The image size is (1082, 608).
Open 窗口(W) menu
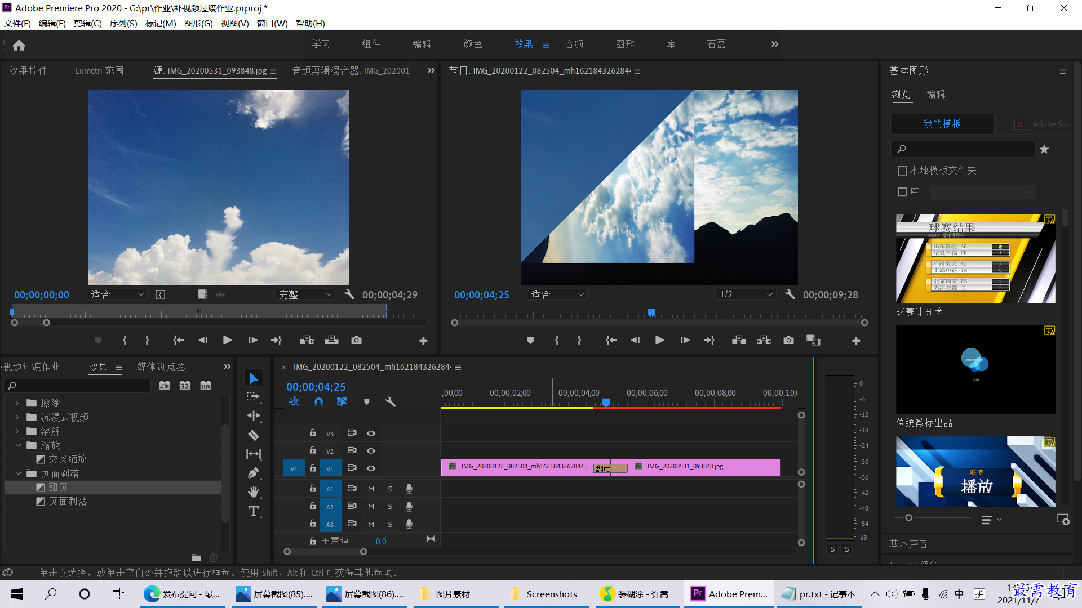pyautogui.click(x=272, y=23)
